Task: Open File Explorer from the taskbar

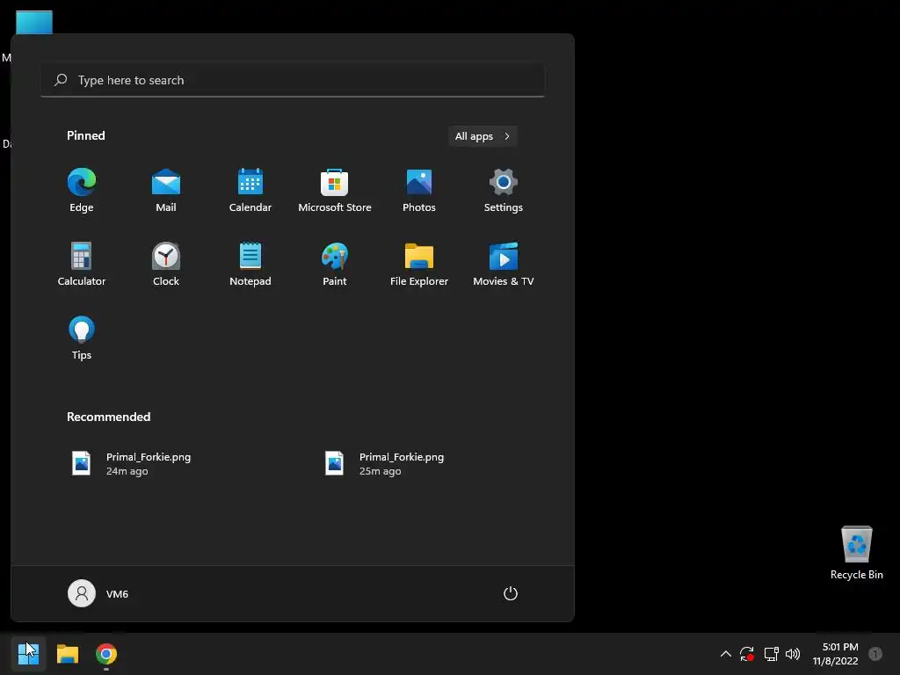Action: (x=67, y=654)
